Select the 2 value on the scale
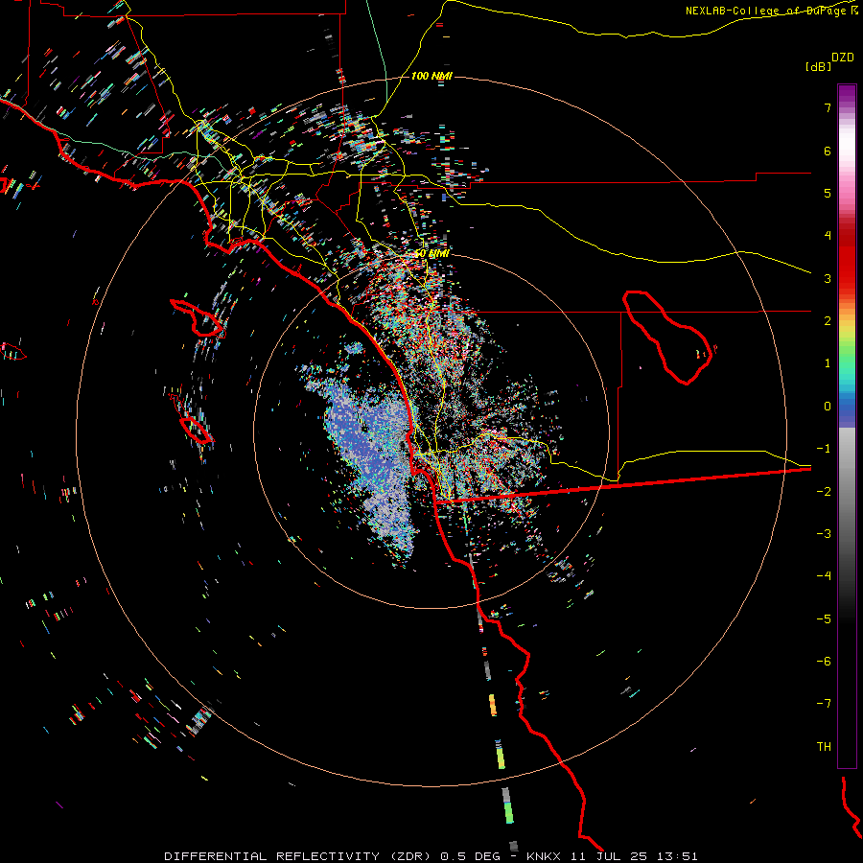Viewport: 863px width, 863px height. 828,321
